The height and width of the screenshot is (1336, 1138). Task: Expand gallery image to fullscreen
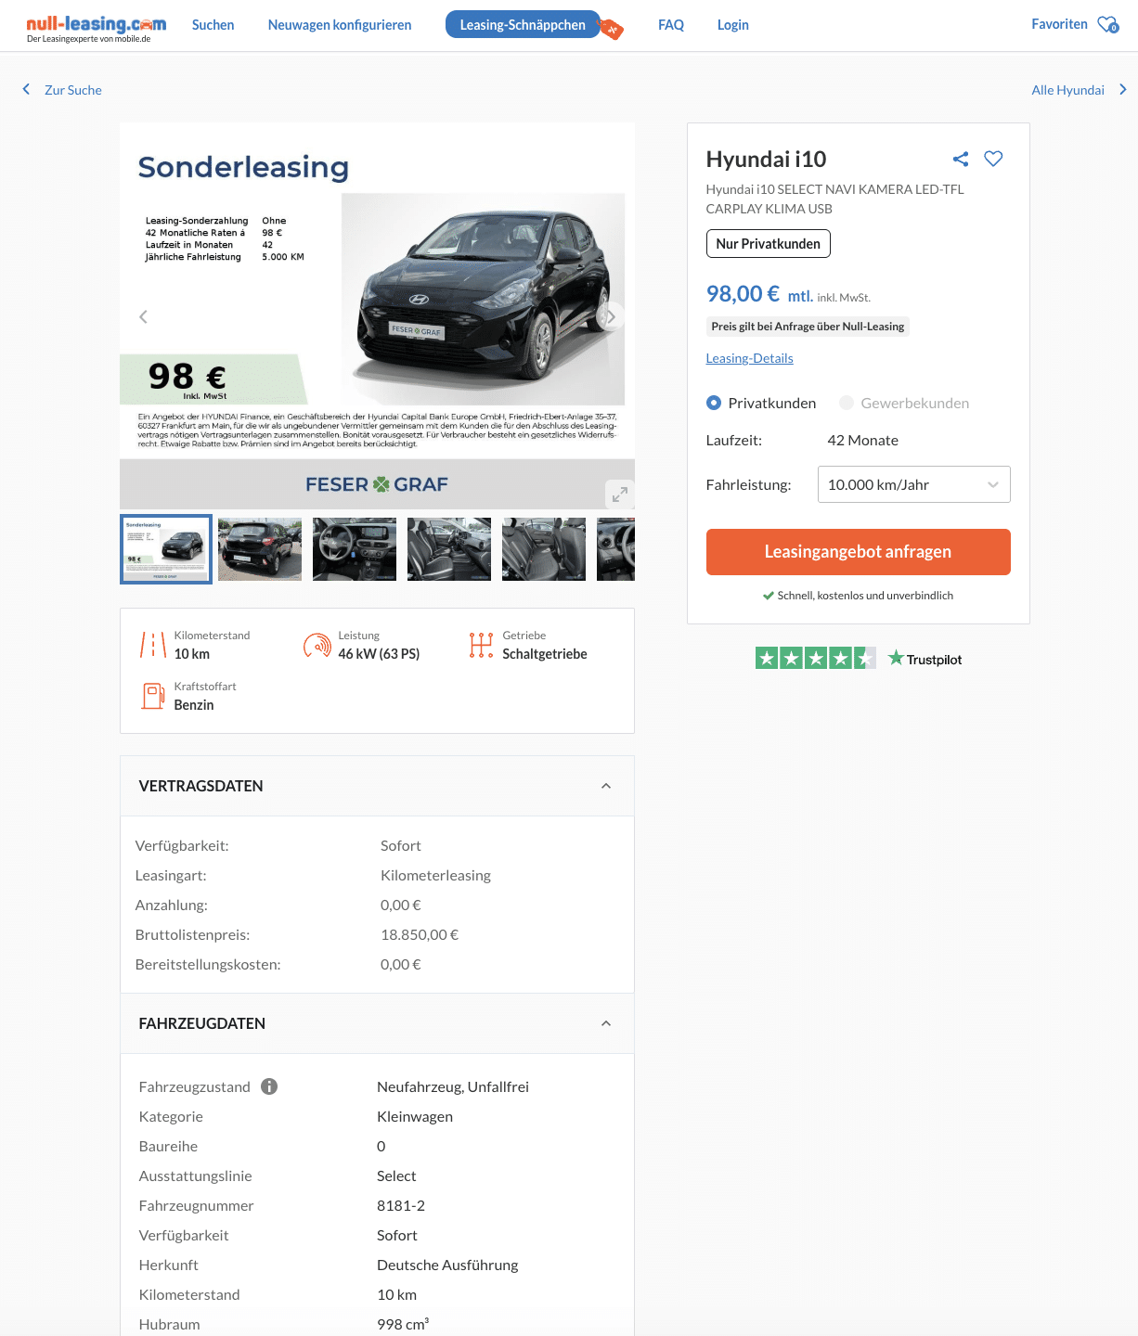[620, 494]
